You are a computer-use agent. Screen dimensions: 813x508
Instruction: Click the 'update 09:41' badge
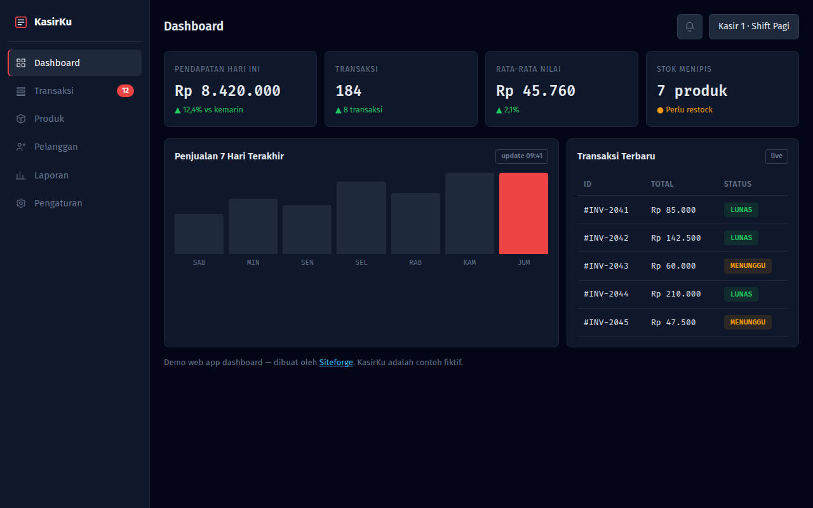(x=521, y=156)
